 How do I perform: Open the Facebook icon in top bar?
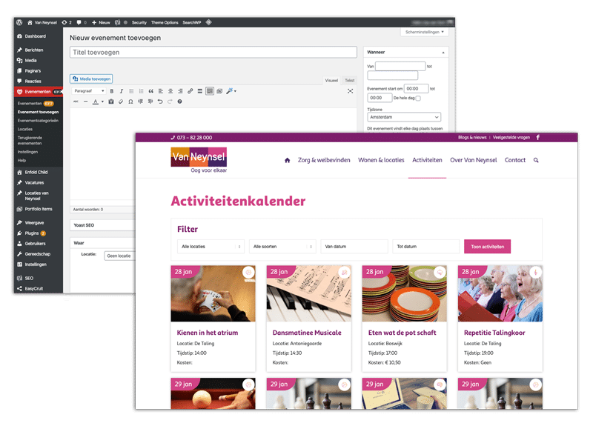coord(538,138)
